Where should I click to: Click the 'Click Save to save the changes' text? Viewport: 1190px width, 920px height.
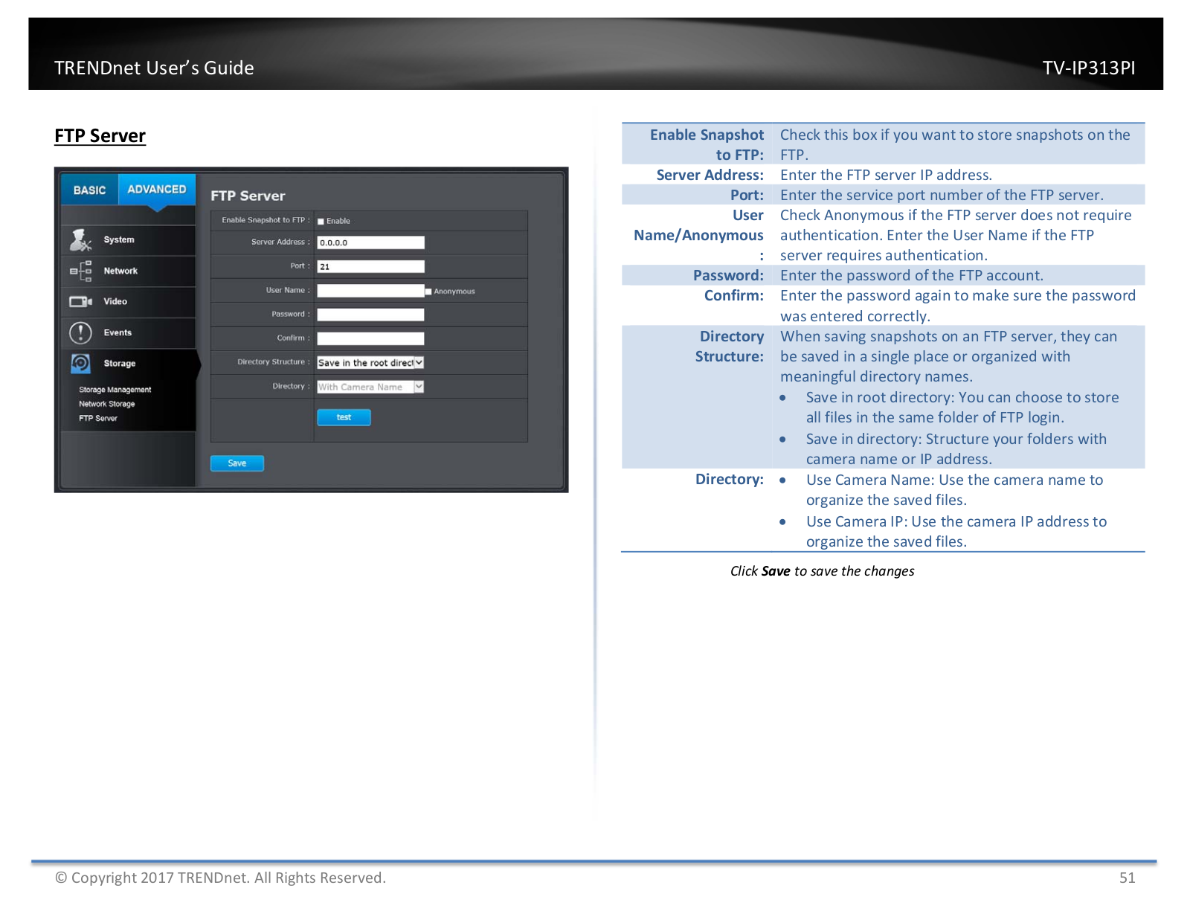point(822,571)
